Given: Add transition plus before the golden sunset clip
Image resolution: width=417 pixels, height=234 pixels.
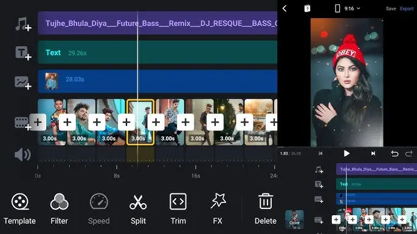Looking at the screenshot, I should (244, 122).
